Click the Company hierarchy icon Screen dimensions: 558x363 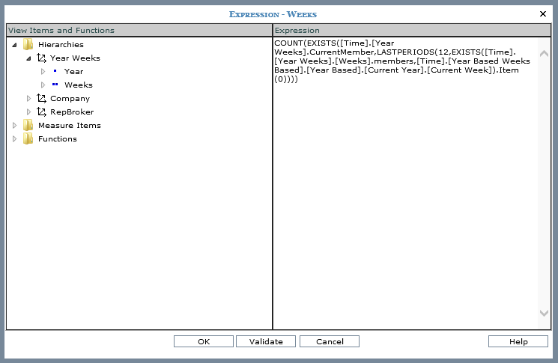pos(41,99)
